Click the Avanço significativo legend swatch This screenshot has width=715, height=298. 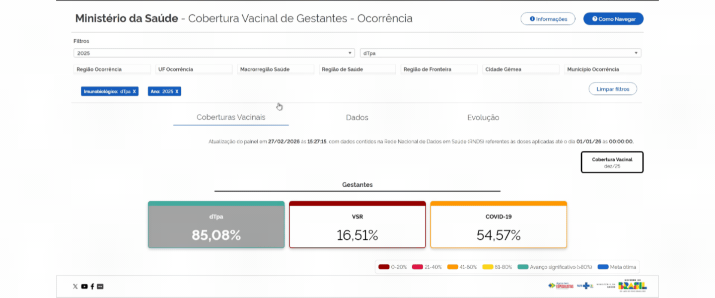pyautogui.click(x=522, y=267)
